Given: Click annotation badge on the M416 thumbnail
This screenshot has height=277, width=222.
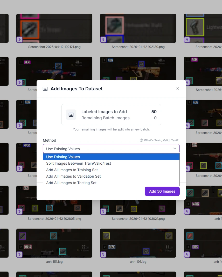Looking at the screenshot, I should (x=187, y=211).
